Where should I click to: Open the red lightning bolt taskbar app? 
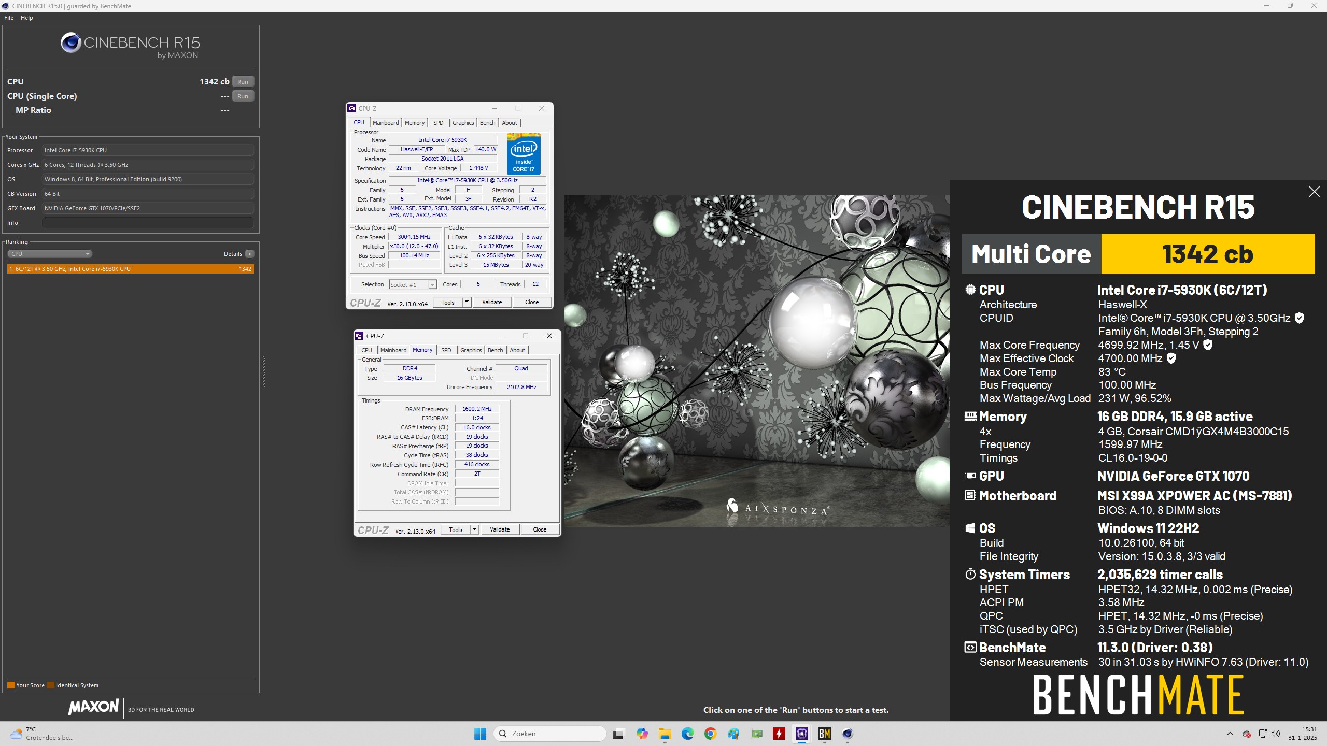coord(779,734)
